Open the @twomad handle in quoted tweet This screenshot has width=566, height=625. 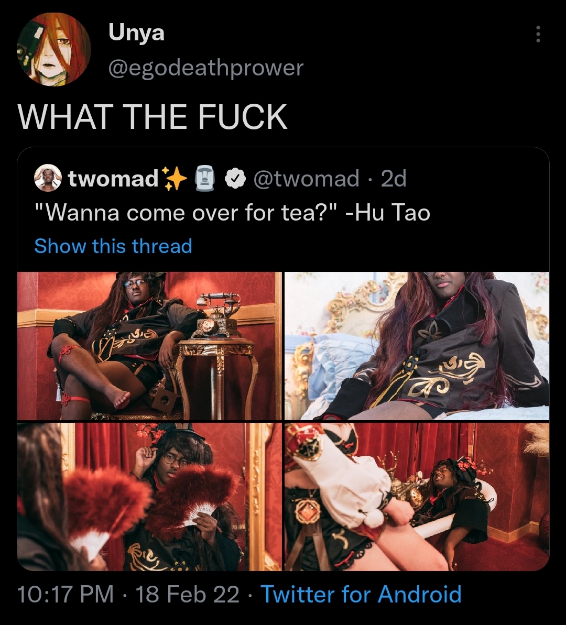click(x=307, y=178)
